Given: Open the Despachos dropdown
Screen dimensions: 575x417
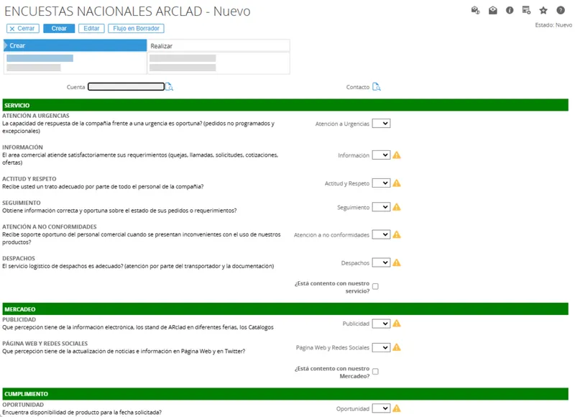Looking at the screenshot, I should click(x=381, y=262).
